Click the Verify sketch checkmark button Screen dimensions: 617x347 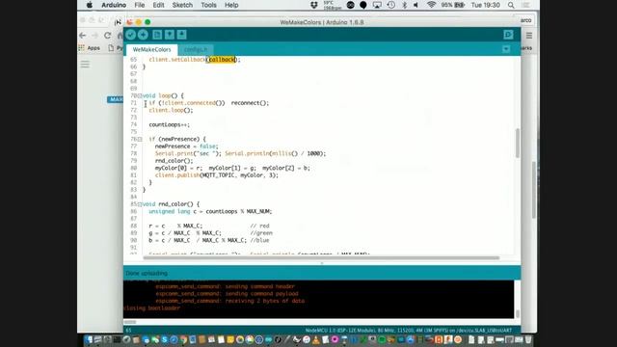click(x=131, y=35)
